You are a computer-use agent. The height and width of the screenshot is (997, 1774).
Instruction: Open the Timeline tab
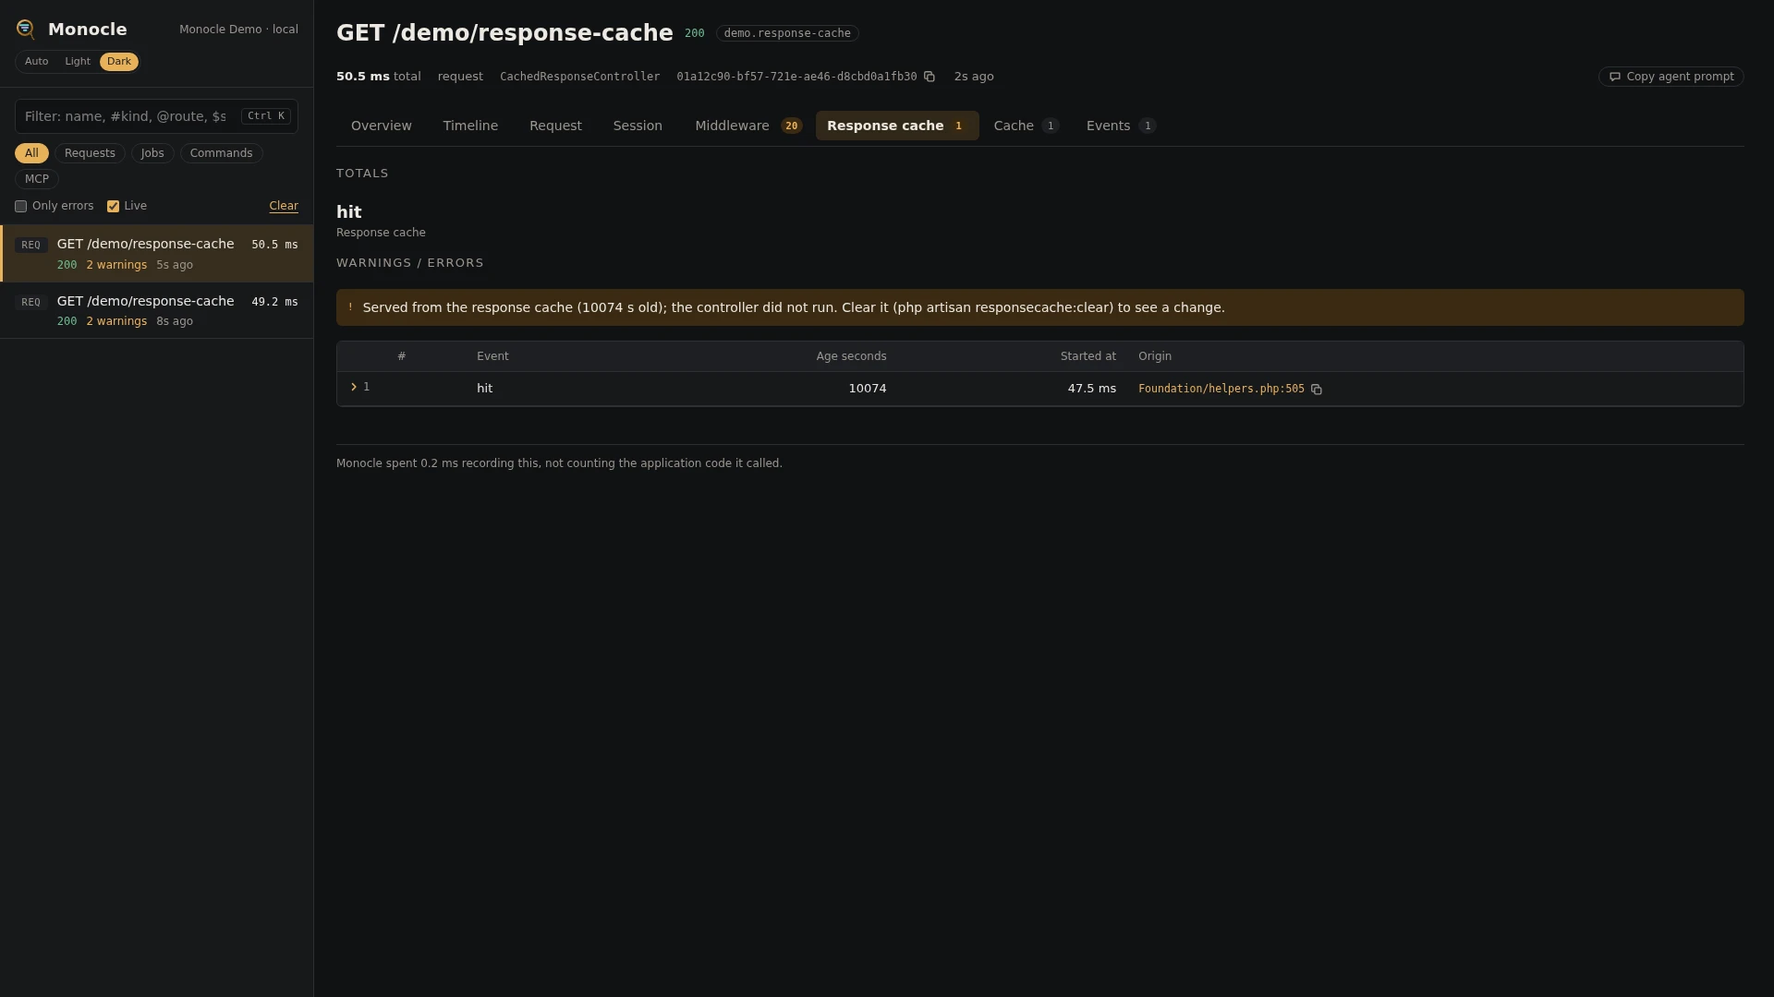[470, 126]
